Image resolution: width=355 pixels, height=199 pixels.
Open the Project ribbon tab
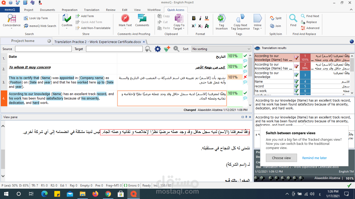29,10
